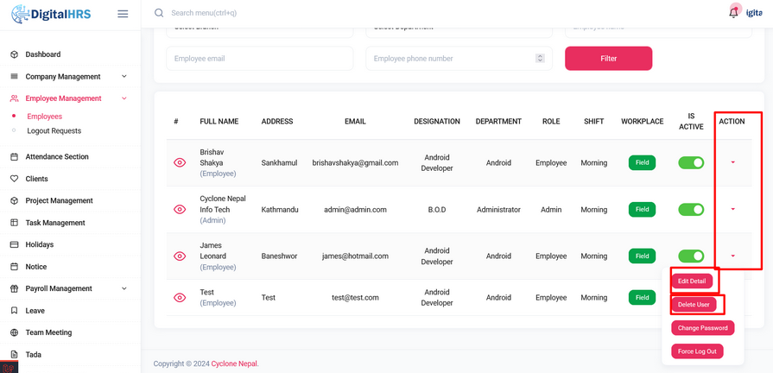View James Leonard's profile eye icon
773x373 pixels.
point(180,256)
